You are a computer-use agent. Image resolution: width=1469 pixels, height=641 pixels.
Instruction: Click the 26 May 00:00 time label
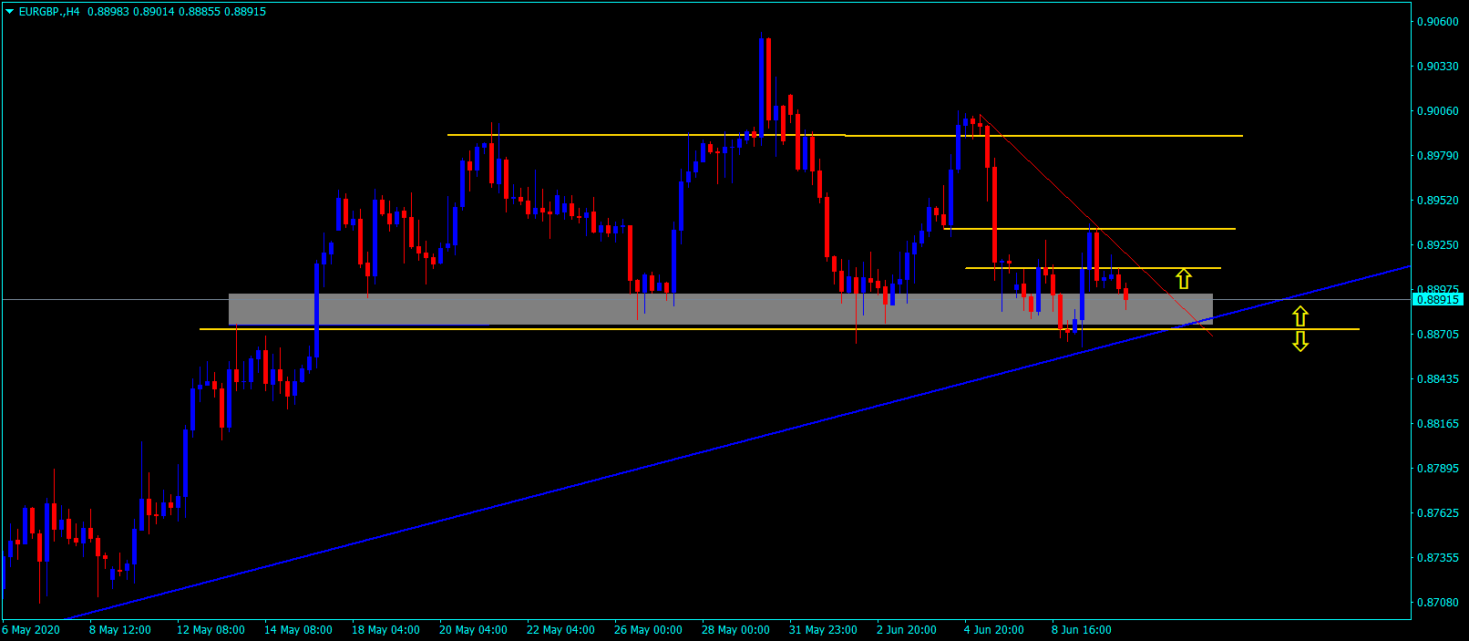648,630
